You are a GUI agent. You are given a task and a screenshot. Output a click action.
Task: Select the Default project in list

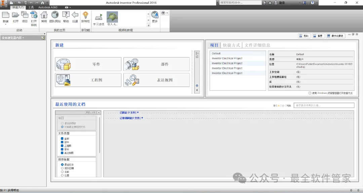tap(238, 53)
